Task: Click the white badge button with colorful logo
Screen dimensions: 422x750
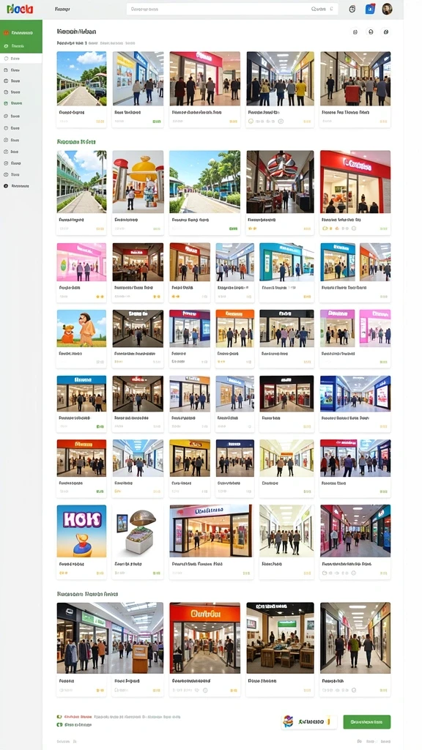Action: pyautogui.click(x=309, y=721)
